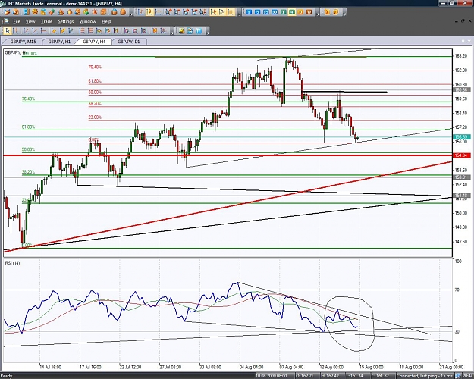Click the grey 160.36 price label
Screen dimensions: 474x379
point(462,89)
